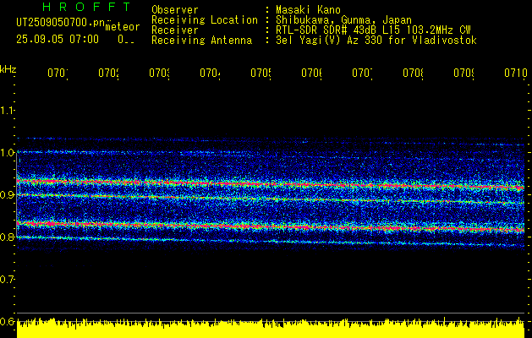532x338 pixels.
Task: Click the 0703 time marker
Action: click(160, 74)
